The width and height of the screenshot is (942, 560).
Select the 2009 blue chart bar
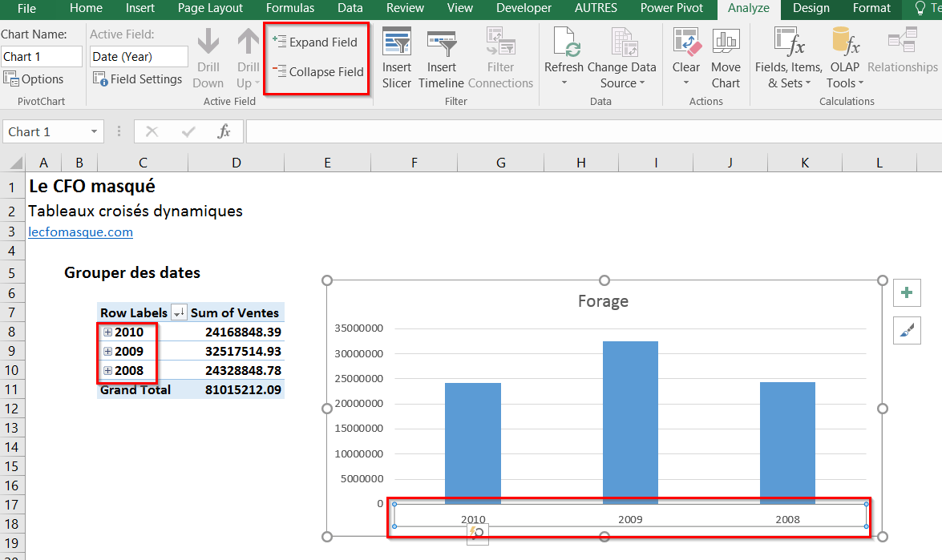(630, 422)
